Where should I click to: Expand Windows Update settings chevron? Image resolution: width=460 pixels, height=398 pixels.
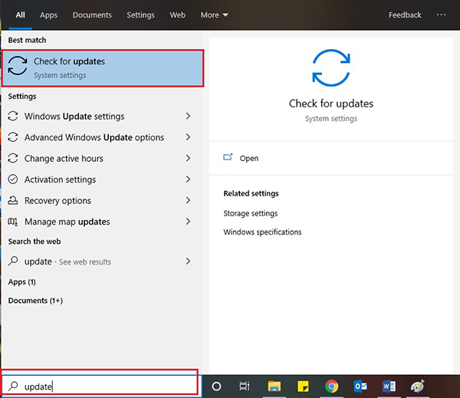point(188,116)
